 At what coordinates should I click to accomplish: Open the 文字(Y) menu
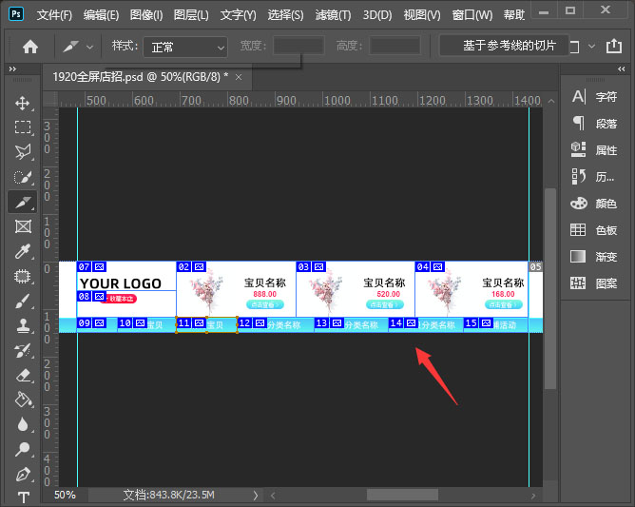point(238,15)
